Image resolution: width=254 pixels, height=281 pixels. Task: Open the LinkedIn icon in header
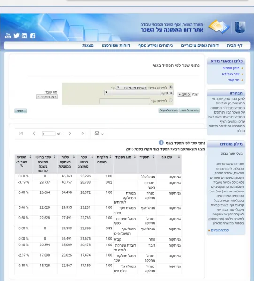tap(24, 36)
